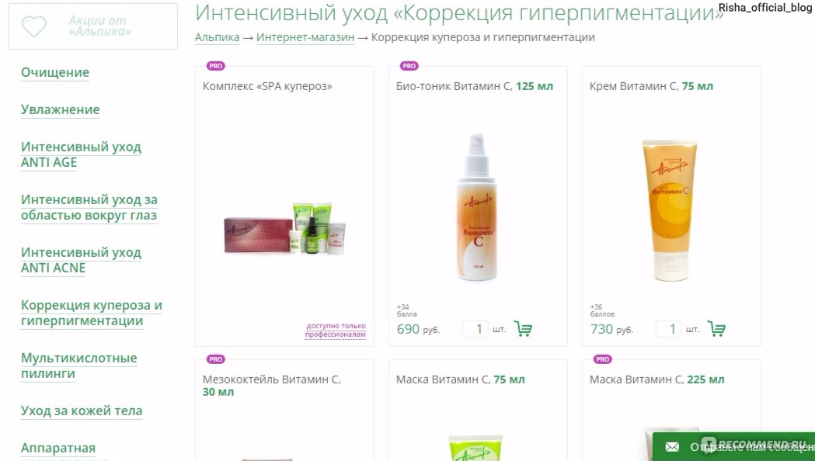
Task: Open Интенсивный уход ANTI ACNE category
Action: point(81,260)
